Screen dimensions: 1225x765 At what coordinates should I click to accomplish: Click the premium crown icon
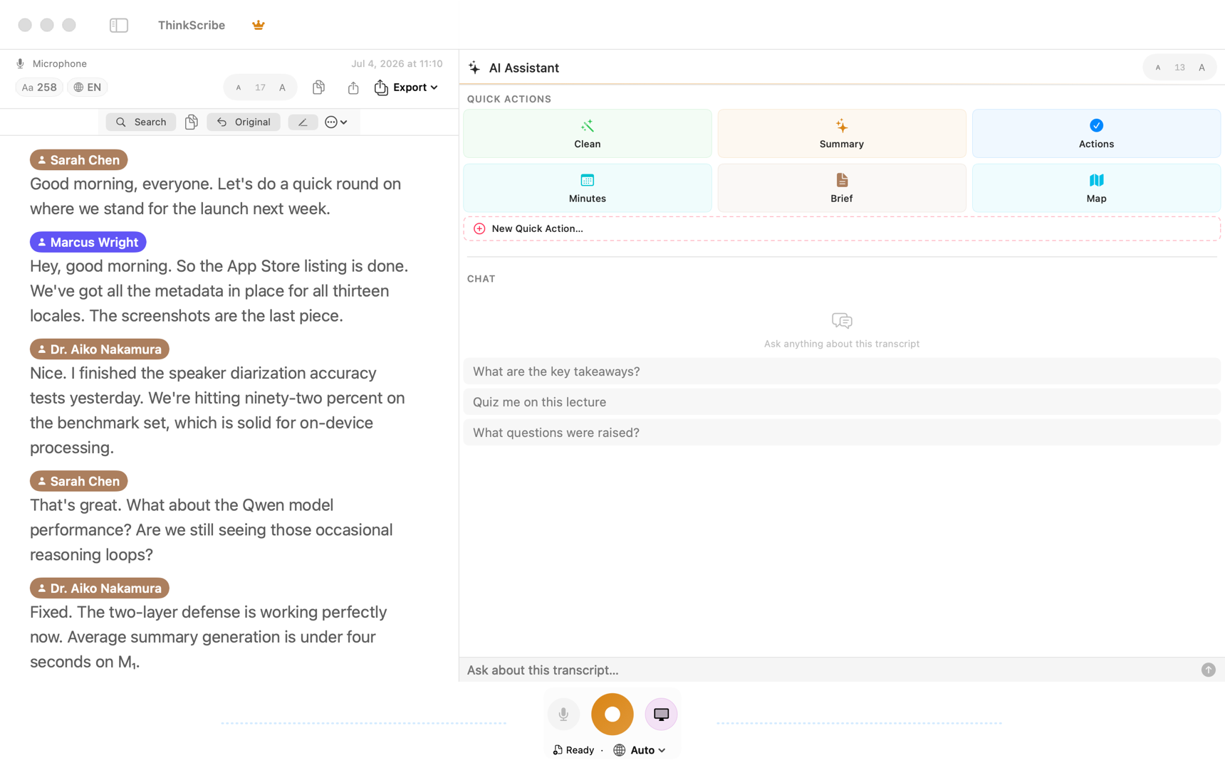259,26
